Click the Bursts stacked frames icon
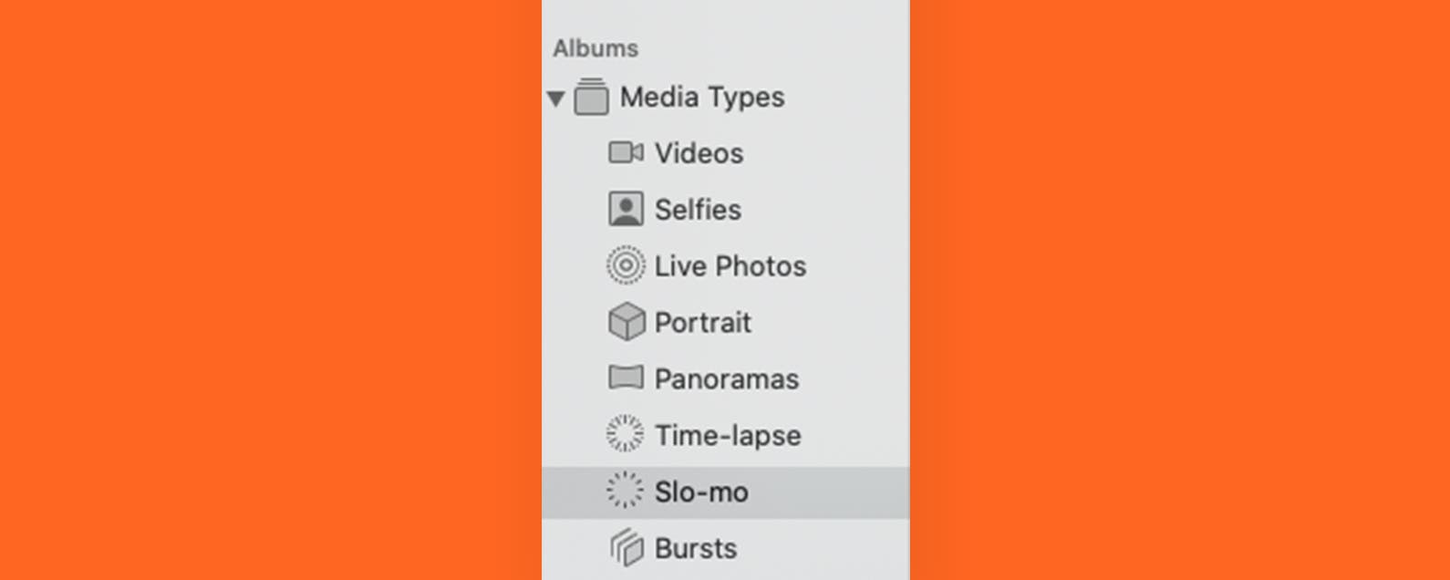Viewport: 1450px width, 580px height. coord(626,547)
